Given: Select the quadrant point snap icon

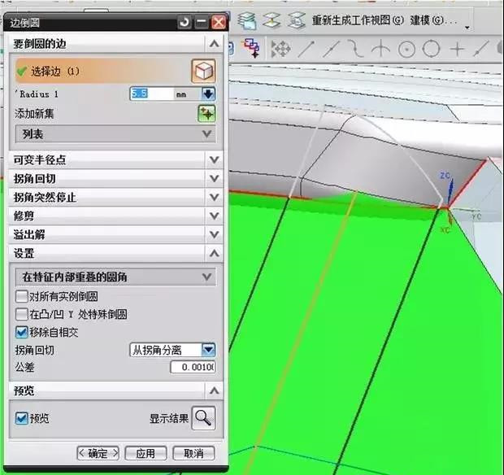Looking at the screenshot, I should [x=432, y=50].
